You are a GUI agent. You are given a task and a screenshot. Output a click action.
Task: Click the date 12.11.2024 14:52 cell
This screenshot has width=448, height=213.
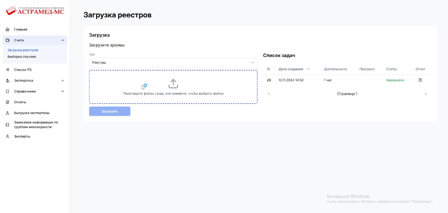[x=291, y=80]
